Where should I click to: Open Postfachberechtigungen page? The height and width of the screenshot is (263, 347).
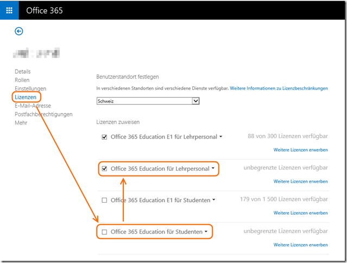pos(43,114)
